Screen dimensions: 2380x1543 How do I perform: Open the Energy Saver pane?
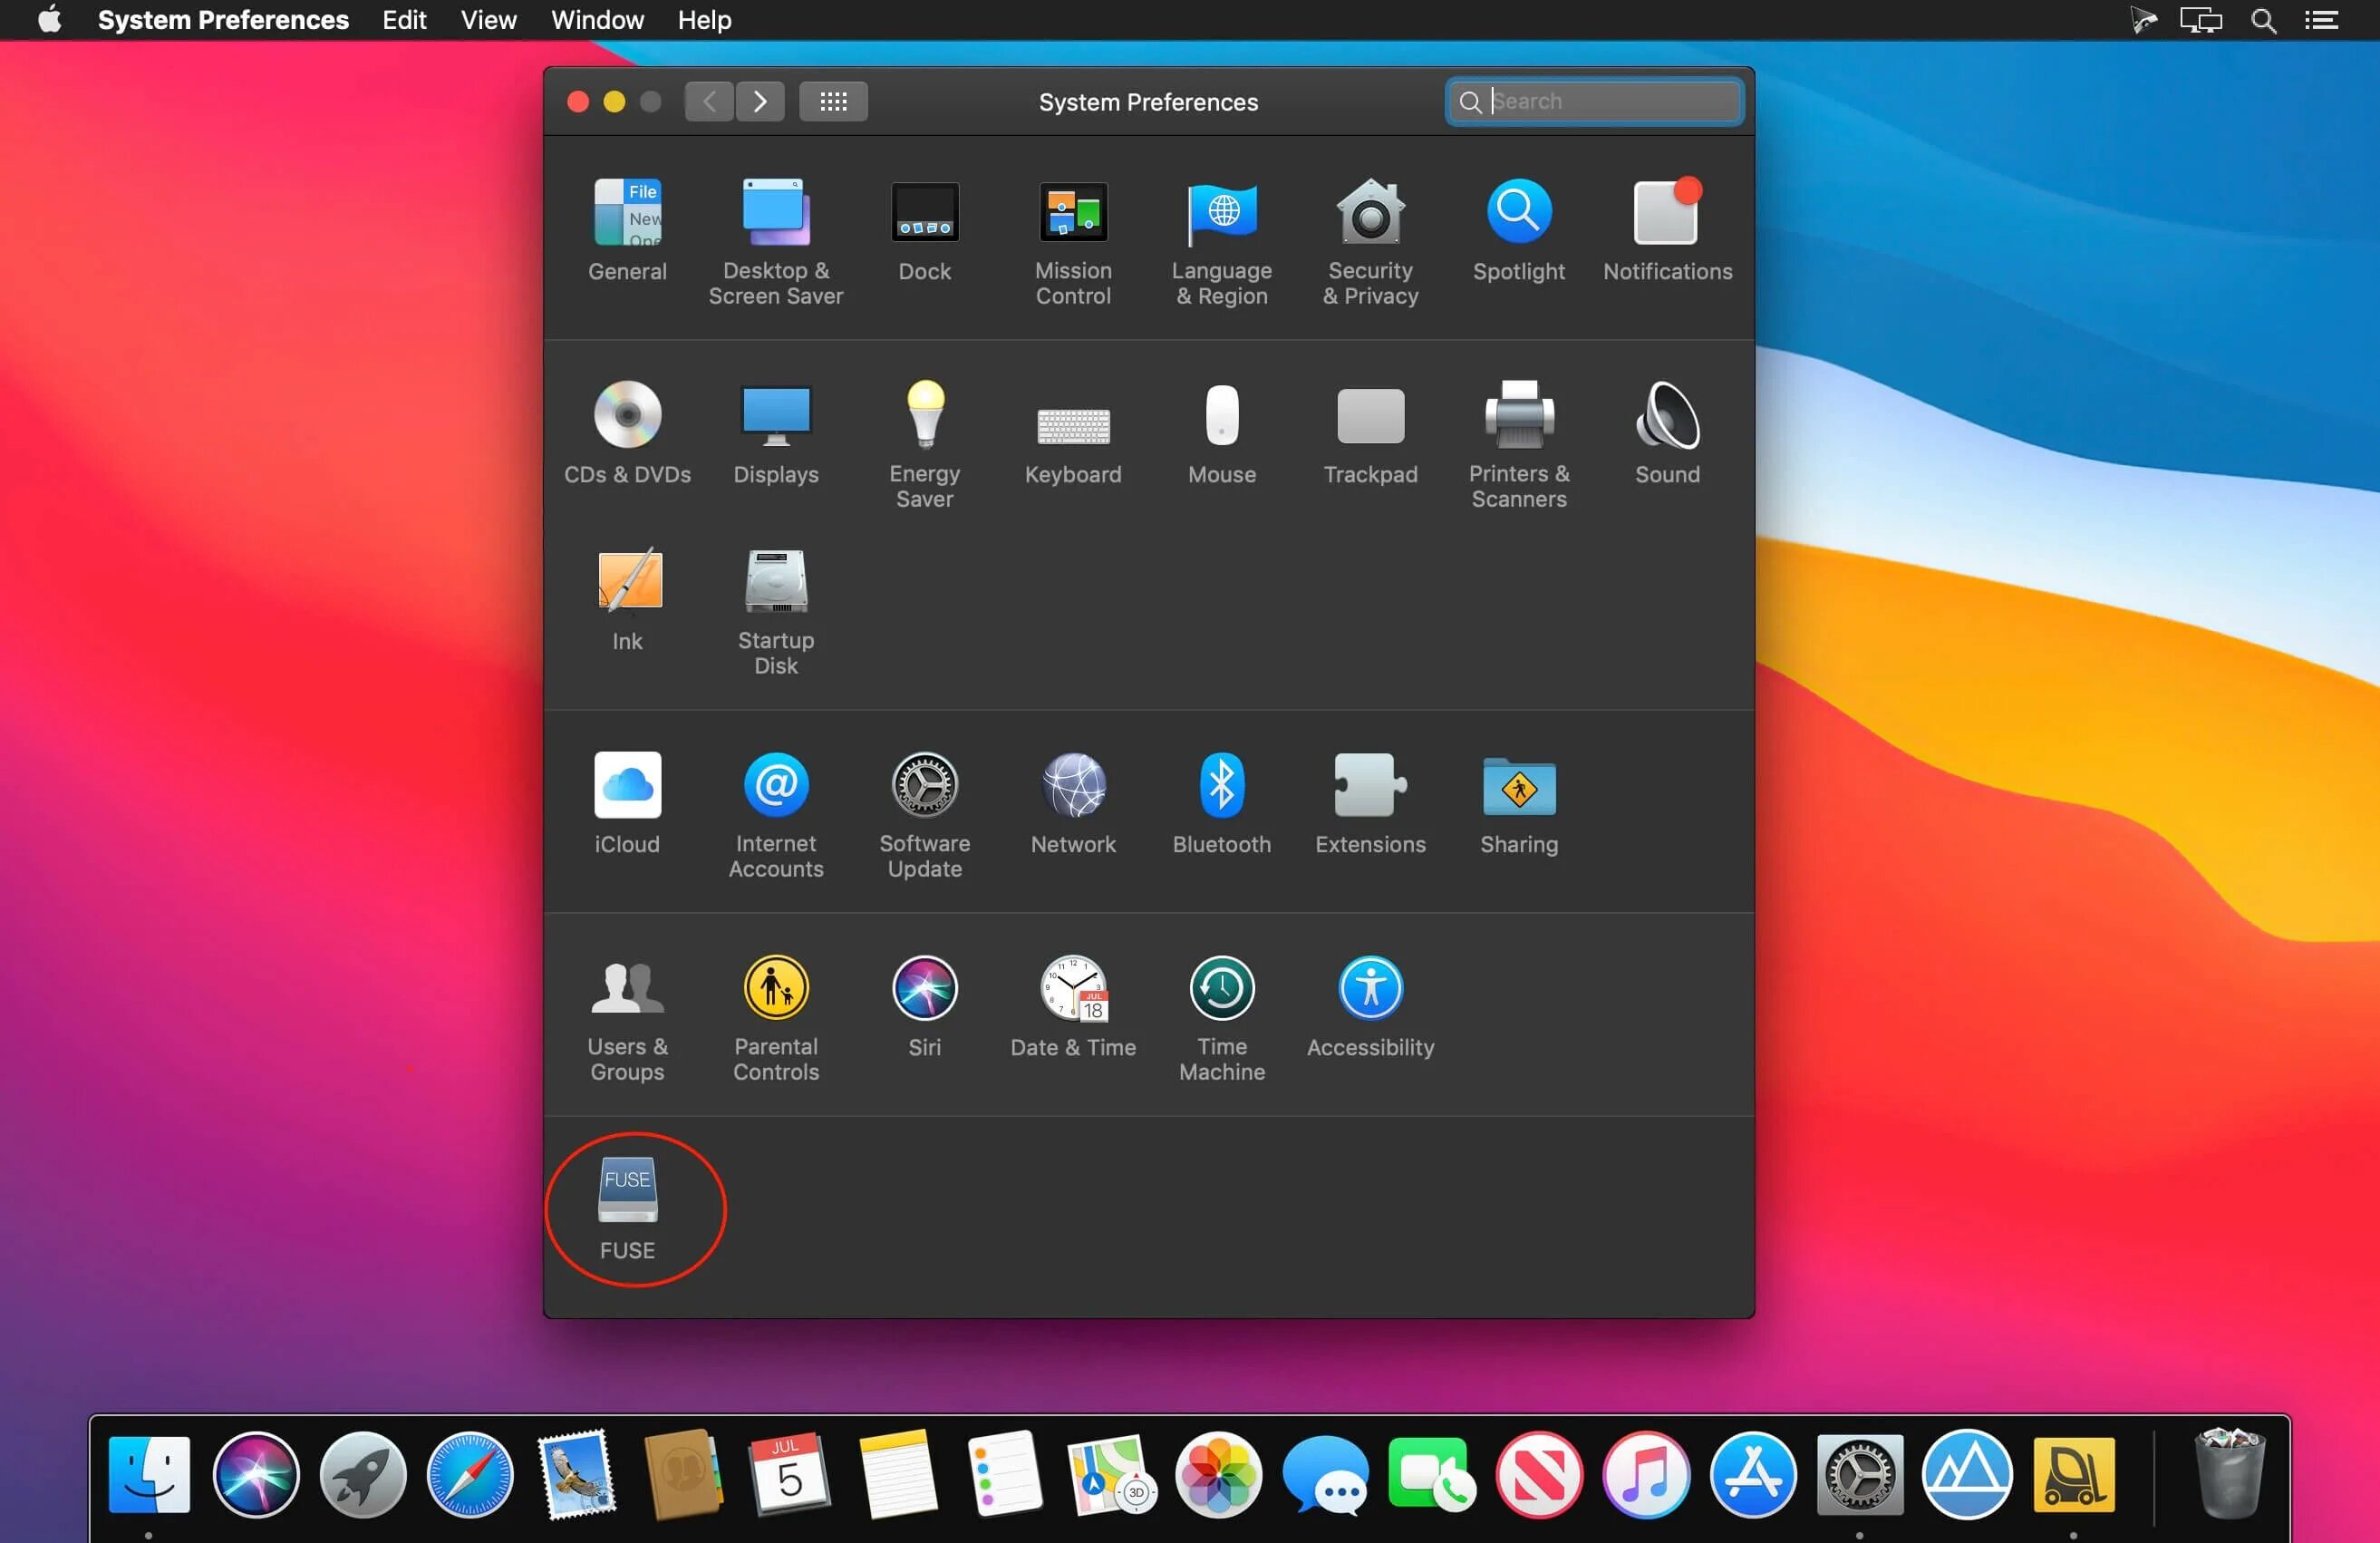[924, 416]
